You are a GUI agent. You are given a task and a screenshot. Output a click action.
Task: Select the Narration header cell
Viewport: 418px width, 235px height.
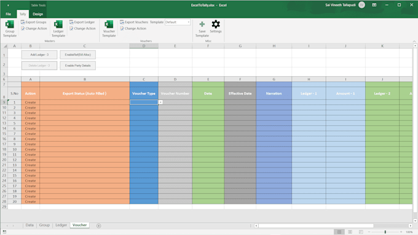[x=274, y=93]
